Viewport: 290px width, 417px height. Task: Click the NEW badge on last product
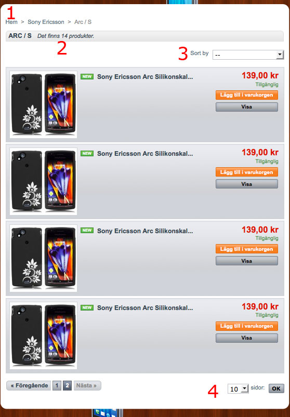point(87,308)
